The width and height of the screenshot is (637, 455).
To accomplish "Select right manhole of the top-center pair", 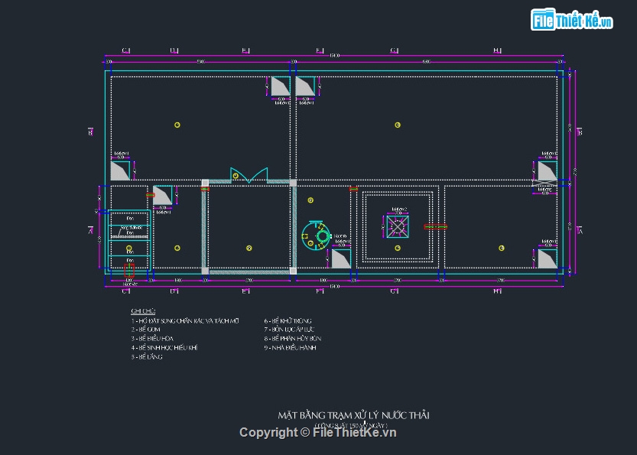I will point(305,86).
